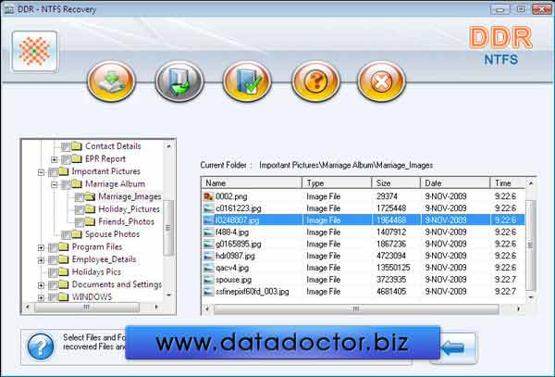Toggle the Important Pictures checkbox
The image size is (555, 377).
53,172
